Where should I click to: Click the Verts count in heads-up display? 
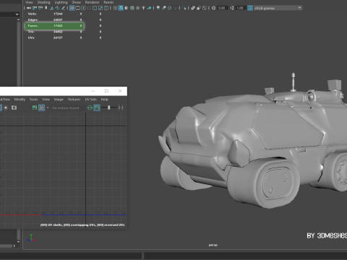(x=58, y=14)
